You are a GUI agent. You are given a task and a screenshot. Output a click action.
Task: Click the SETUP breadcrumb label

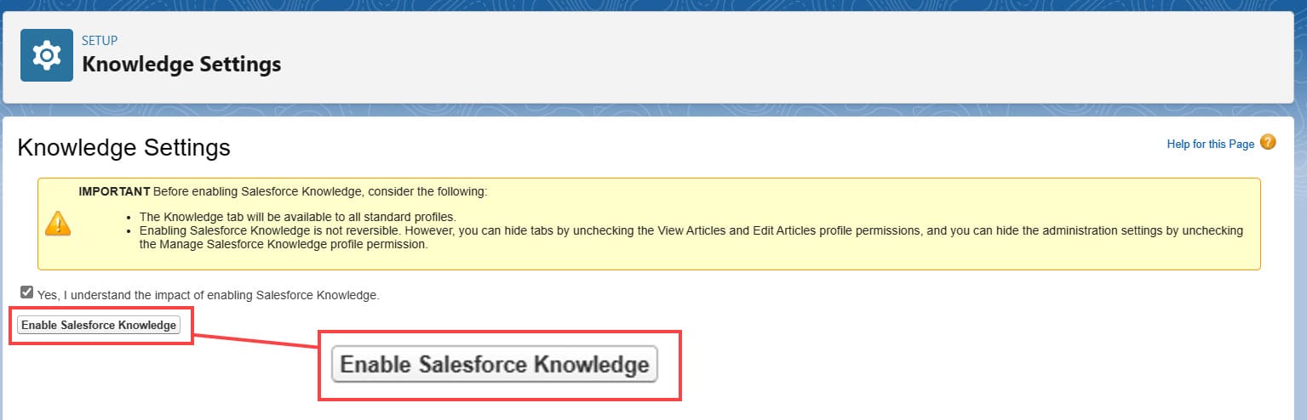tap(100, 40)
